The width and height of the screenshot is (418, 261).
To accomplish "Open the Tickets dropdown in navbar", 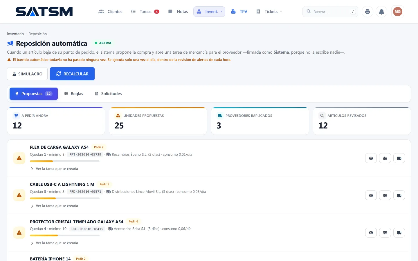I will pos(269,12).
